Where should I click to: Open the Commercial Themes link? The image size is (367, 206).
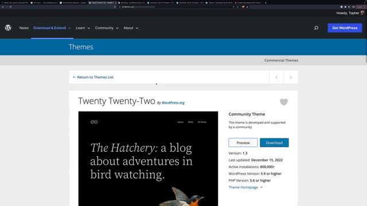(281, 60)
